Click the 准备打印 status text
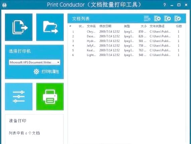 point(17,121)
